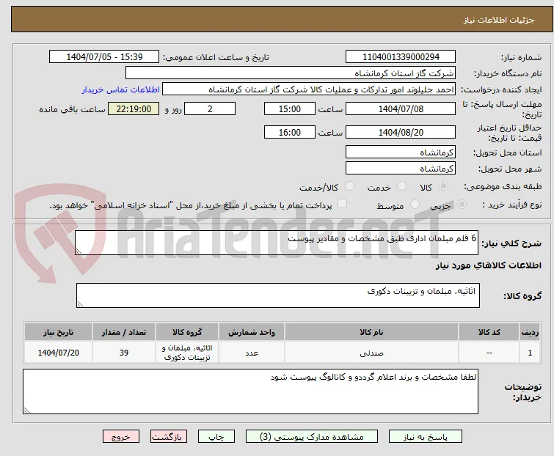Screen dimensions: 554x456
Task: Select the خدمت radio option
Action: (401, 186)
